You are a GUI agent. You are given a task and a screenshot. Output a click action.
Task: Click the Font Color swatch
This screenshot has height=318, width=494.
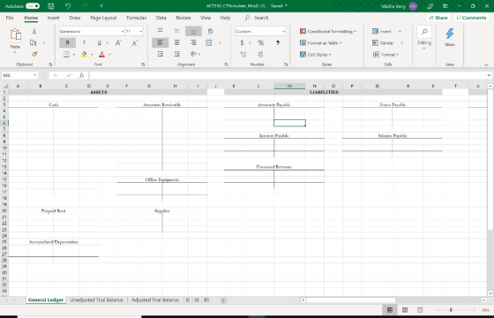[101, 54]
